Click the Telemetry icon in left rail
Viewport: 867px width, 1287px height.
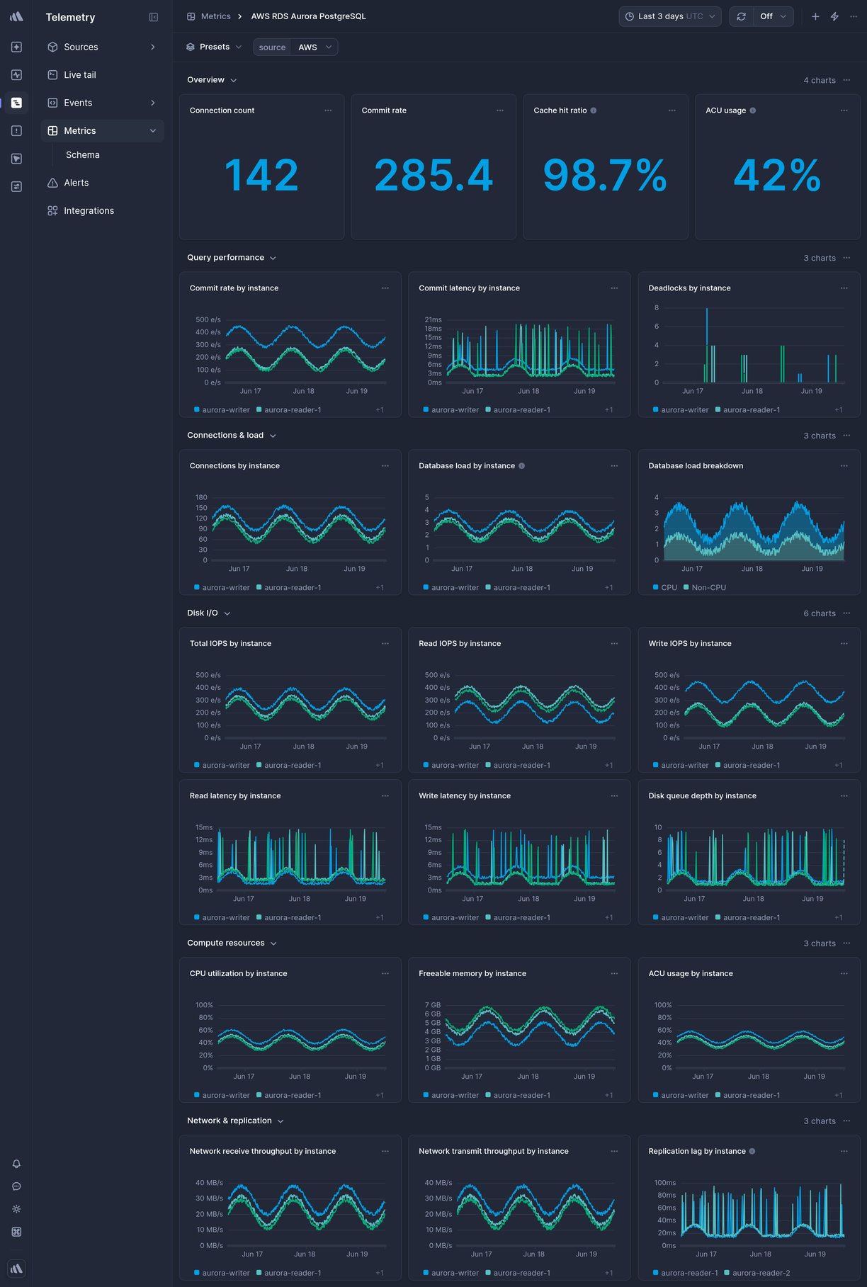pos(16,103)
